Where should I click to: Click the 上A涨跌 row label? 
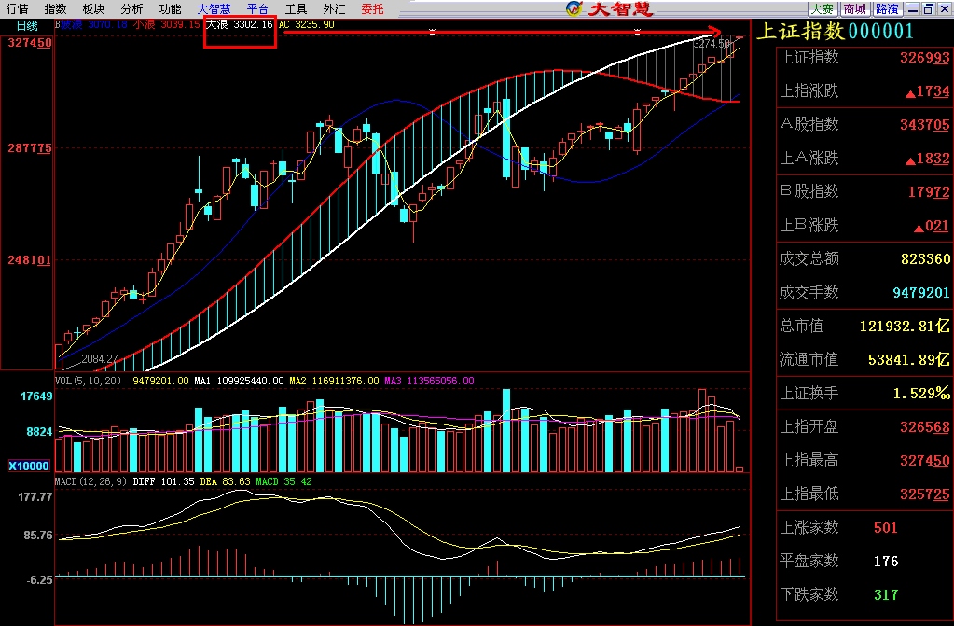(809, 159)
